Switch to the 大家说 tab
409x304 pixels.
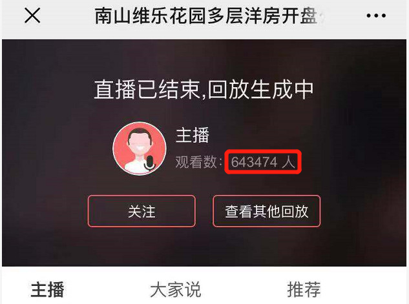point(176,289)
